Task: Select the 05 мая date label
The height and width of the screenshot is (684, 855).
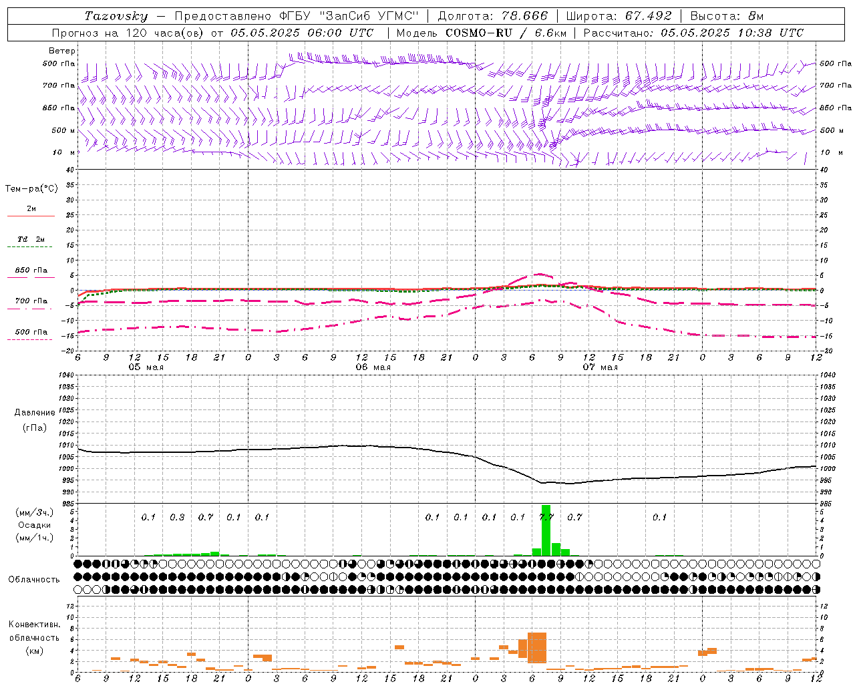Action: [146, 367]
